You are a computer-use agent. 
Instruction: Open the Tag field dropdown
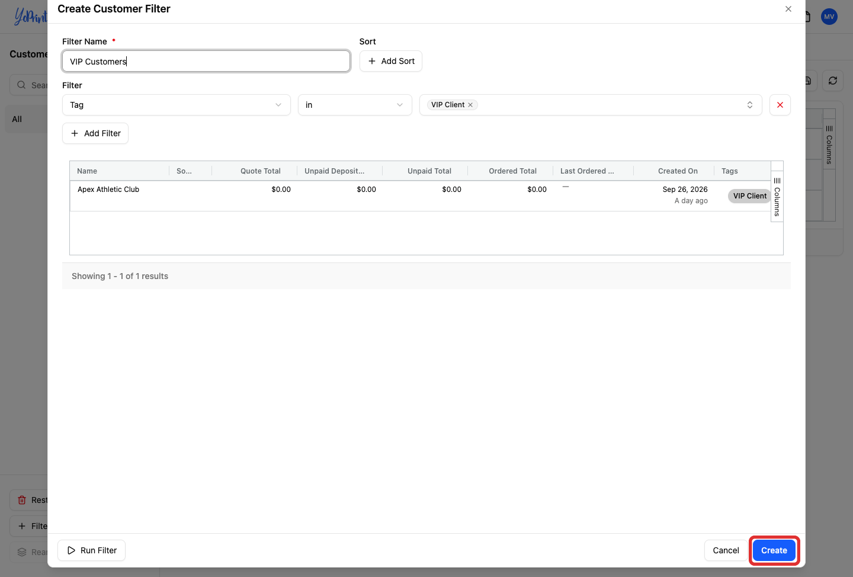(177, 105)
